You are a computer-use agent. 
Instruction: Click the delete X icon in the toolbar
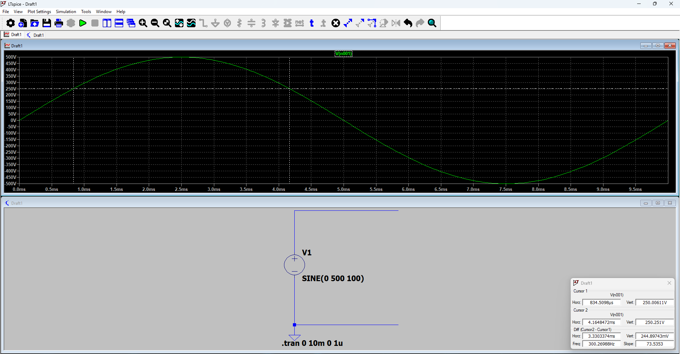coord(336,23)
